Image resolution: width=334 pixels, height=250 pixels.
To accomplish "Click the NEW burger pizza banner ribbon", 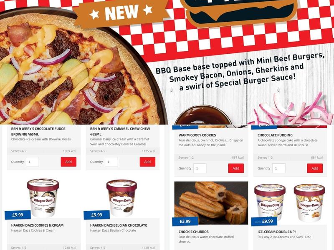I will pyautogui.click(x=121, y=12).
